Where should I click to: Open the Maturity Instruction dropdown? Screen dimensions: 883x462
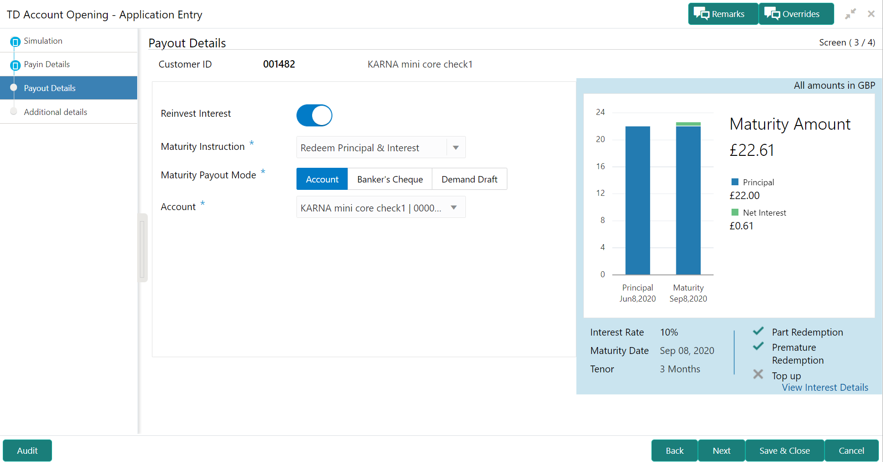tap(381, 148)
